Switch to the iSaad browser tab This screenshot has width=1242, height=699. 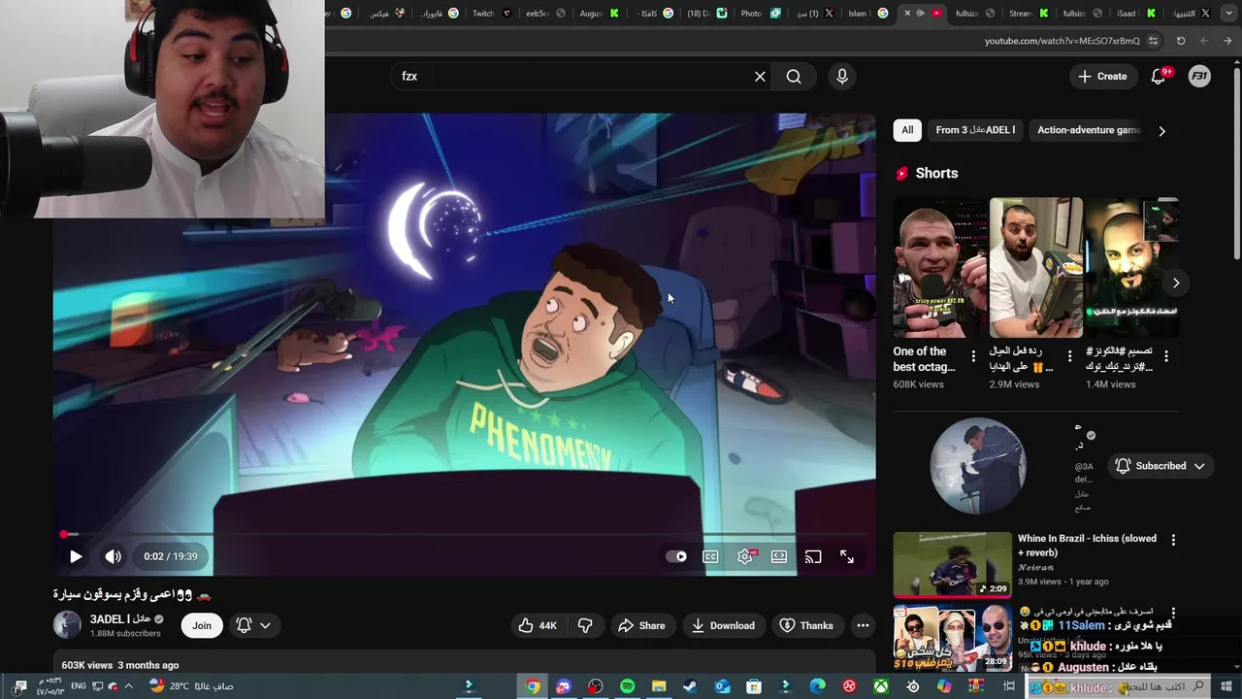pos(1135,14)
